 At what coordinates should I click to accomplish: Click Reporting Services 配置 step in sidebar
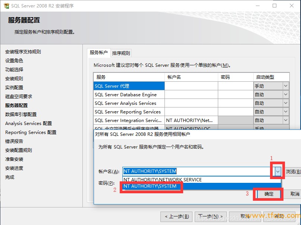tap(31, 132)
